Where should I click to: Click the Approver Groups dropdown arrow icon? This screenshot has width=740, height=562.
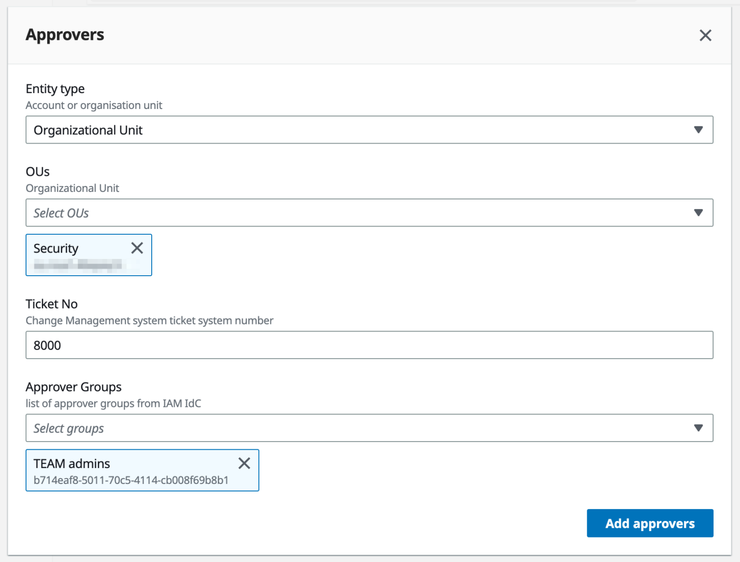pyautogui.click(x=698, y=428)
